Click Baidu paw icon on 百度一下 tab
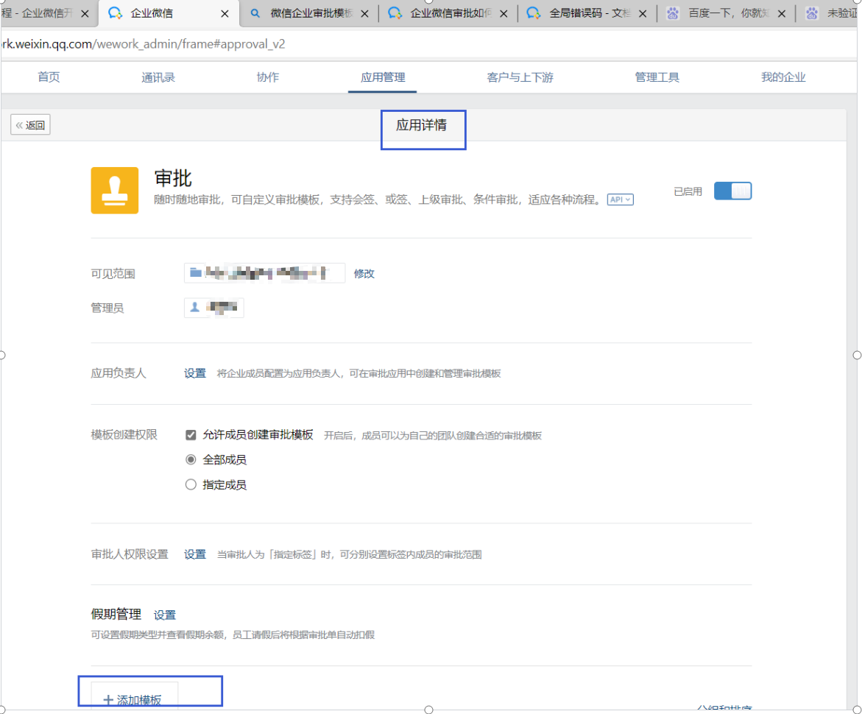862x714 pixels. point(672,13)
